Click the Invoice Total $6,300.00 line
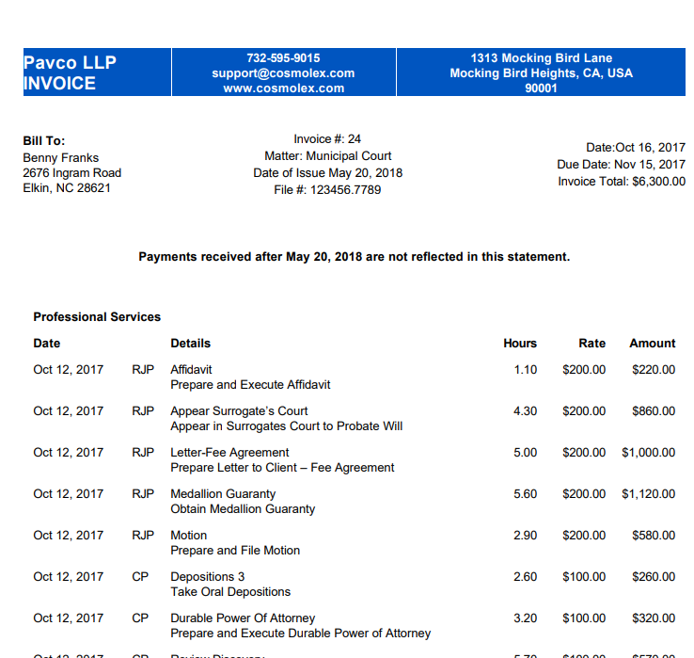694x658 pixels. [622, 182]
